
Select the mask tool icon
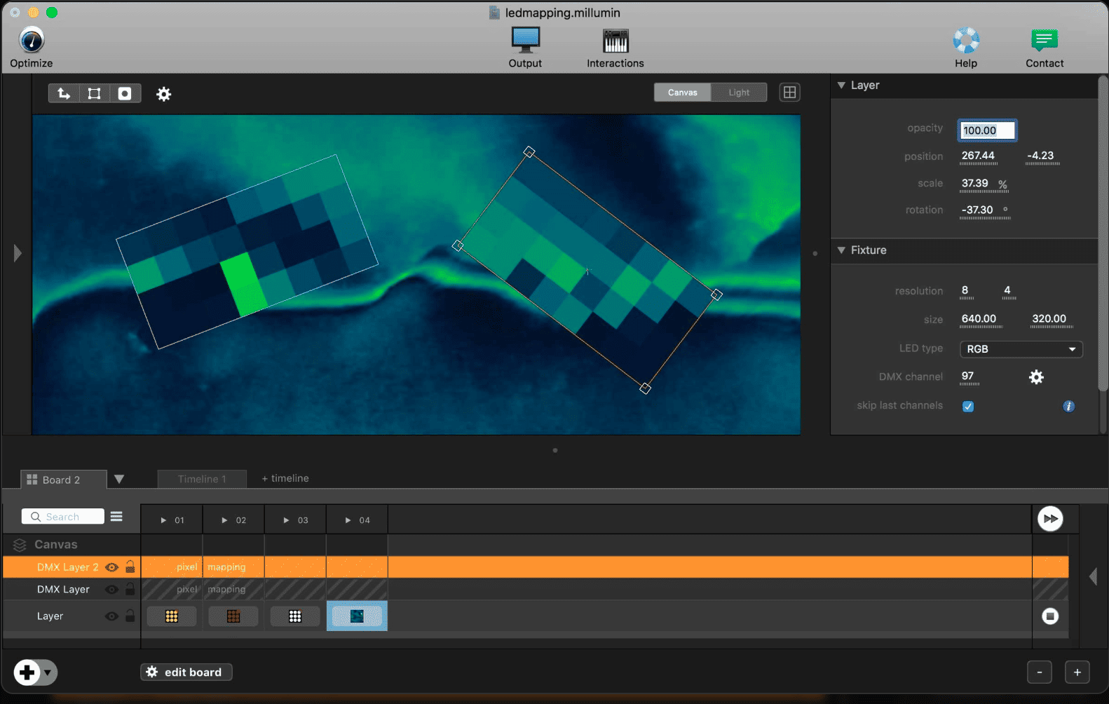click(125, 93)
